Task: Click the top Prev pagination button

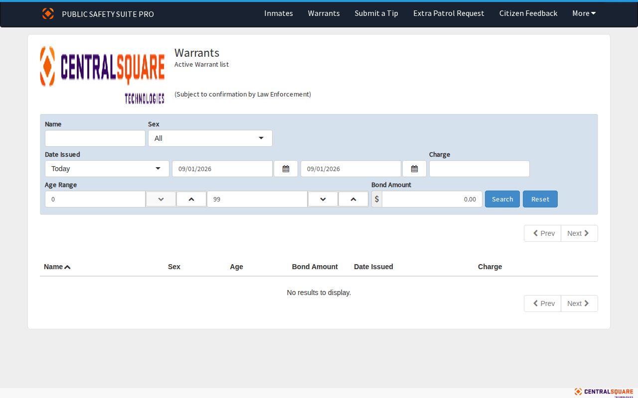Action: [x=543, y=233]
